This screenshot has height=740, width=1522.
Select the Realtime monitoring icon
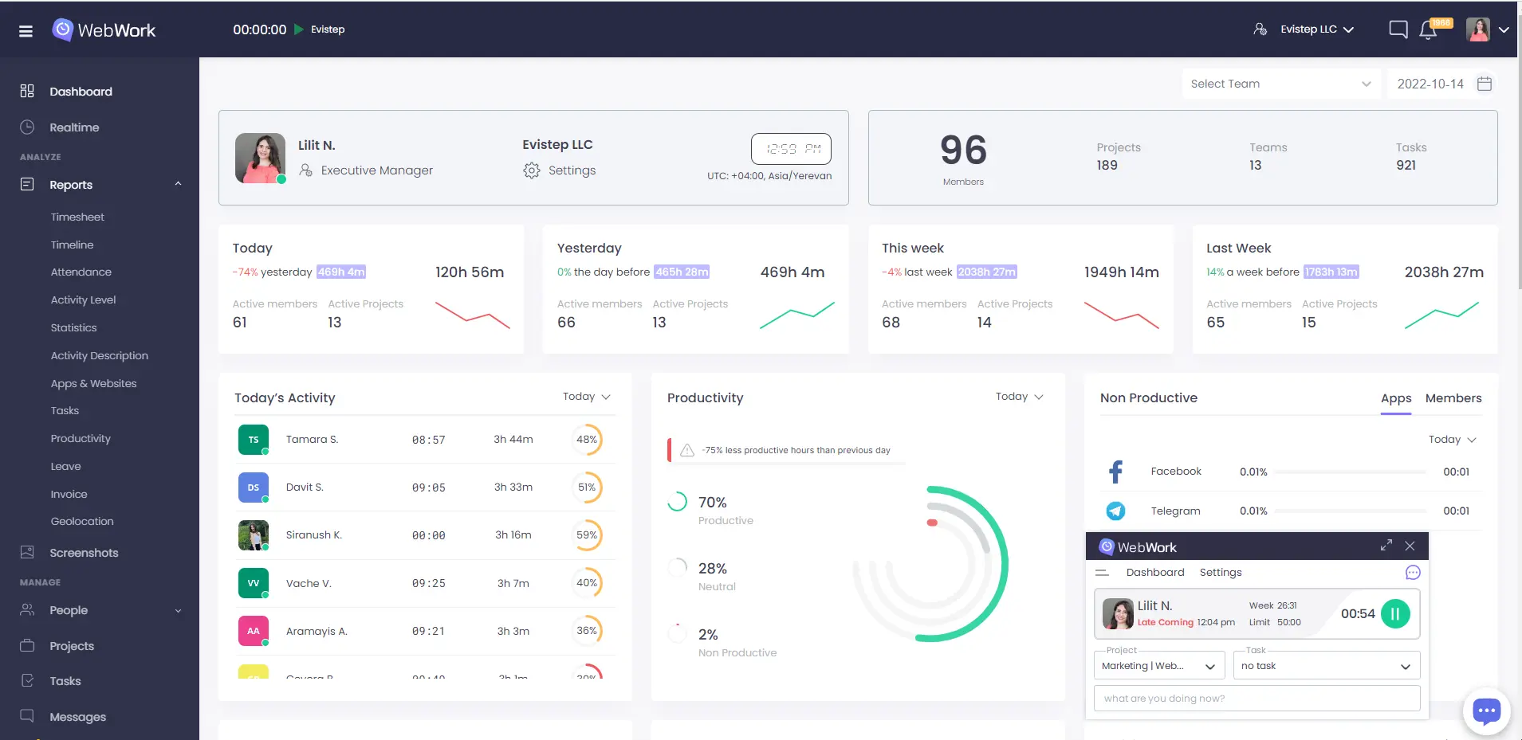26,127
